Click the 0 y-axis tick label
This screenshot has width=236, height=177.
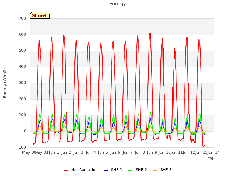(x=25, y=131)
